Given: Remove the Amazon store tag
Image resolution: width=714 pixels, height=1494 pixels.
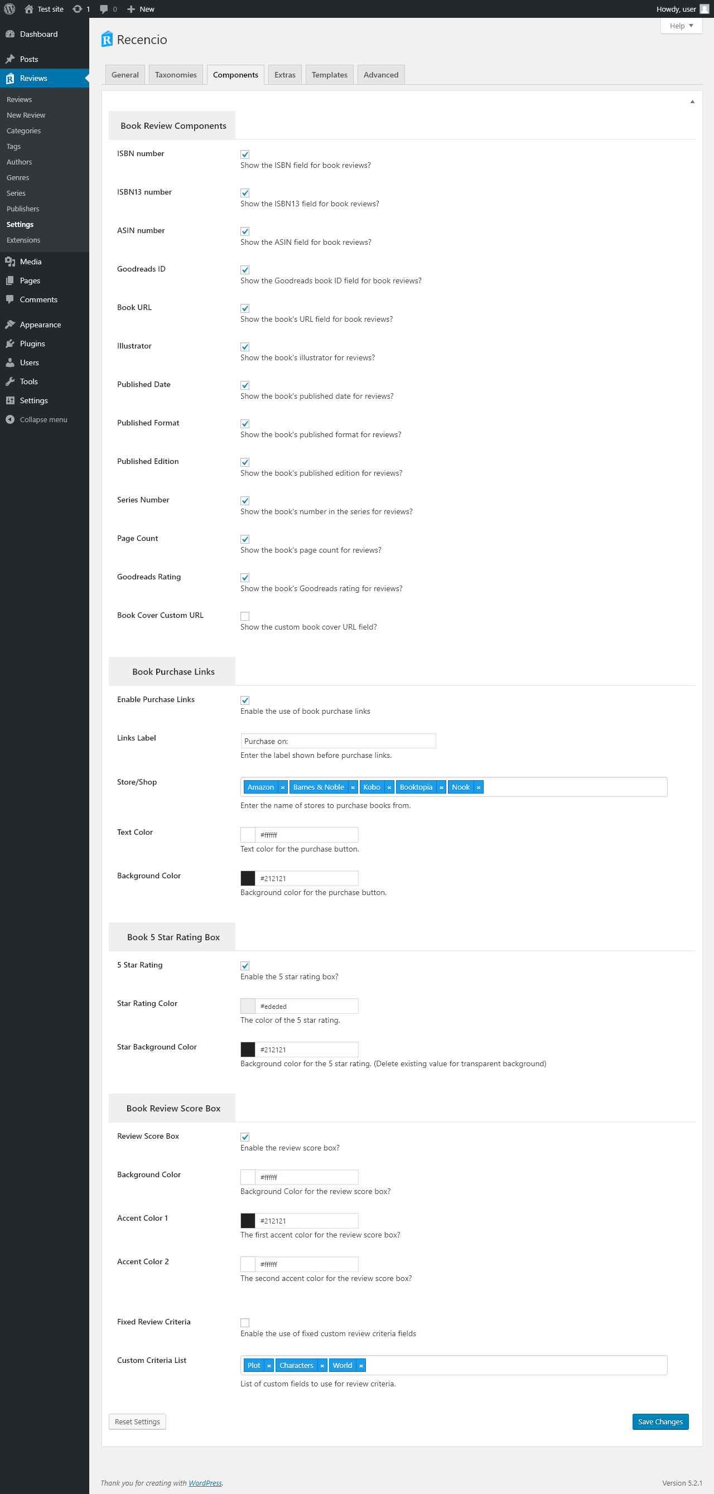Looking at the screenshot, I should pos(282,787).
